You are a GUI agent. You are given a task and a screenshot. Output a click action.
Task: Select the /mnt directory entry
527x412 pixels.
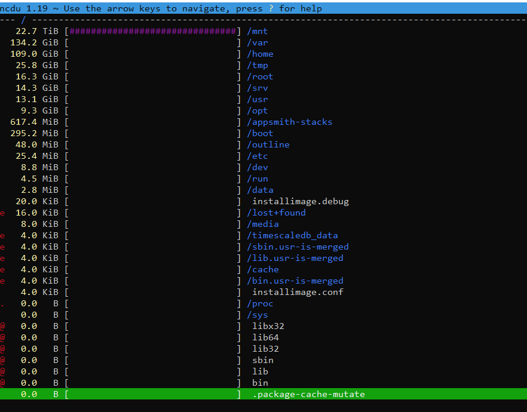263,31
